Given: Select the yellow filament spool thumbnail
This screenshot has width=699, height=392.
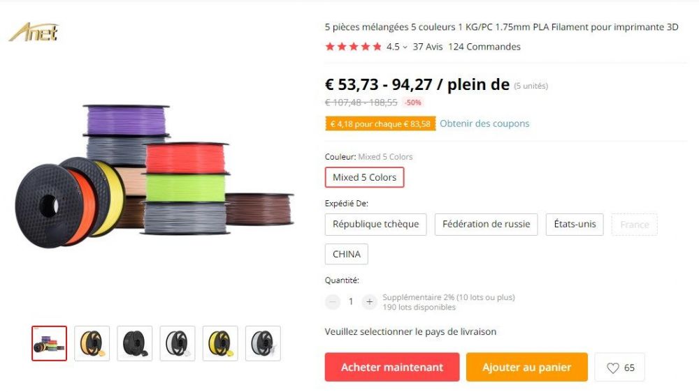Looking at the screenshot, I should (220, 343).
